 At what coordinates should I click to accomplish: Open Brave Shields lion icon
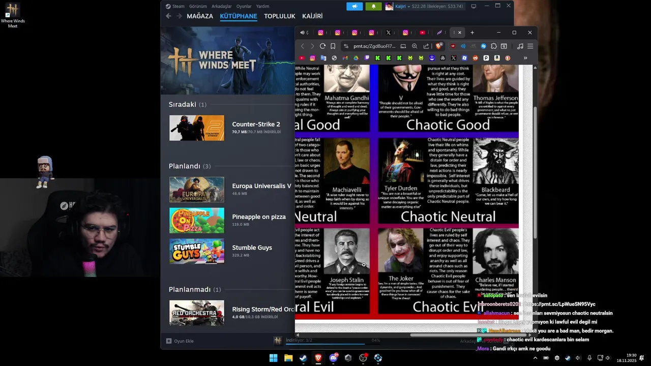tap(438, 46)
